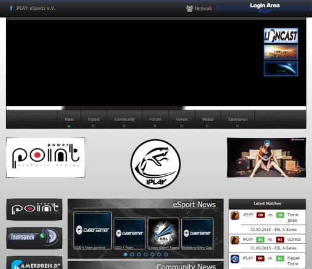Open the Forum menu

(155, 119)
